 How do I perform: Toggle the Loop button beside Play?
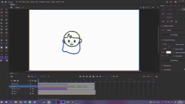pyautogui.click(x=114, y=77)
